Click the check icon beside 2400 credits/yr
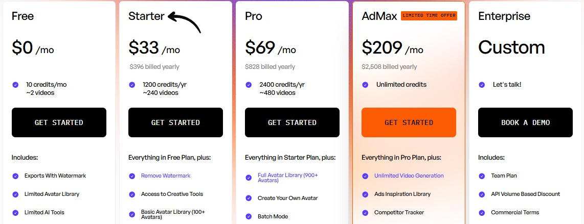 click(x=249, y=85)
